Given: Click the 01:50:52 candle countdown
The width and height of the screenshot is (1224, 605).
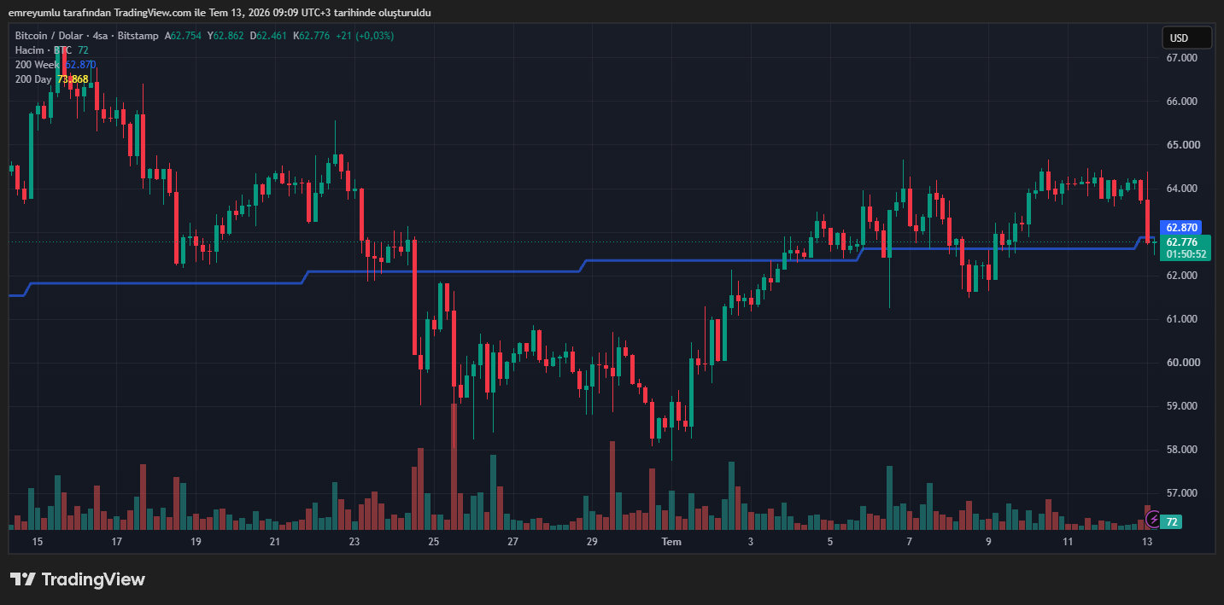Looking at the screenshot, I should 1186,253.
